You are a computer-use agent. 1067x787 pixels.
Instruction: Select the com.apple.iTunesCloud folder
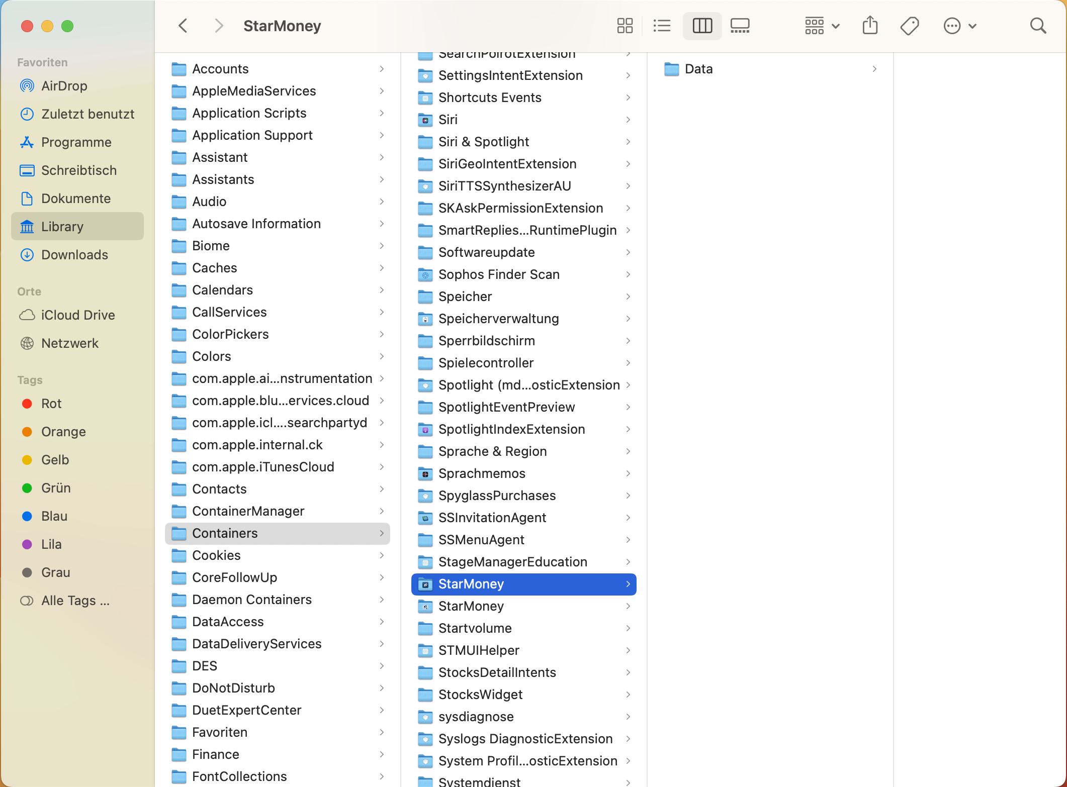tap(278, 467)
